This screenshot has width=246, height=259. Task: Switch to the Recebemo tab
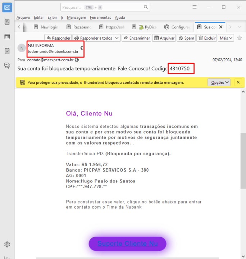(79, 27)
